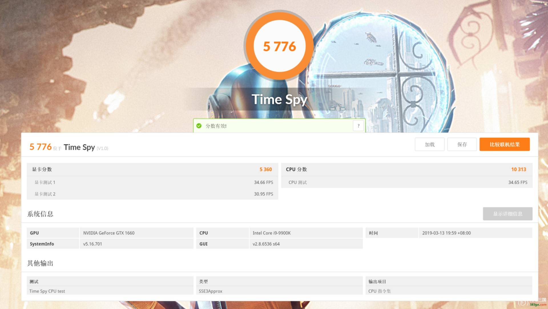
Task: Click the GPU label cell
Action: 53,233
